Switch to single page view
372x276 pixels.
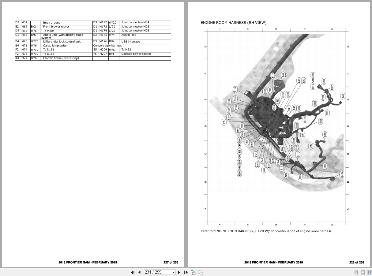coord(356,272)
